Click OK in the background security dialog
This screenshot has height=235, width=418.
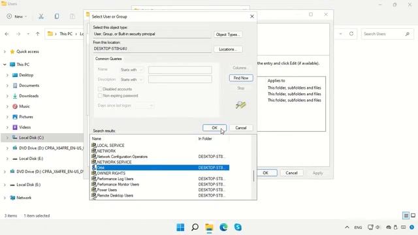pos(265,173)
